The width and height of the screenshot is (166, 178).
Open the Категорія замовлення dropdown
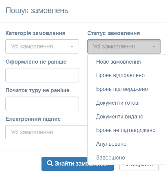point(42,46)
